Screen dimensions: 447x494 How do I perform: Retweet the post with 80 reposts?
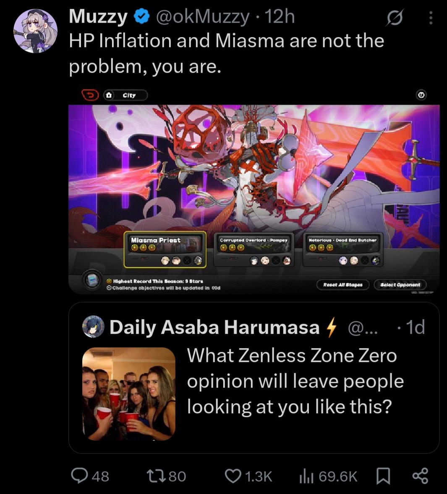[156, 476]
